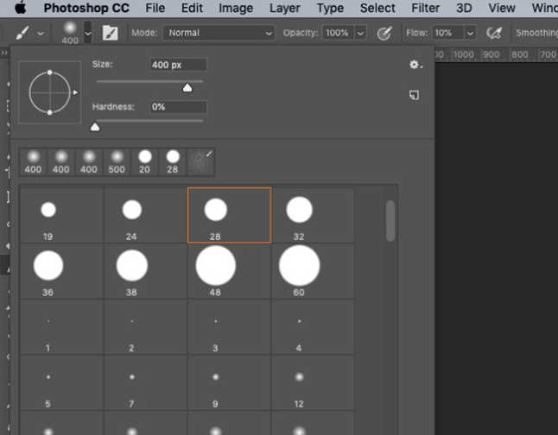This screenshot has width=558, height=435.
Task: Expand the tool preset picker arrow
Action: pos(41,34)
